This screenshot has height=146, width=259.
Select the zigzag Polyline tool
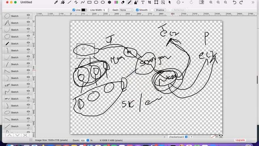76,2
